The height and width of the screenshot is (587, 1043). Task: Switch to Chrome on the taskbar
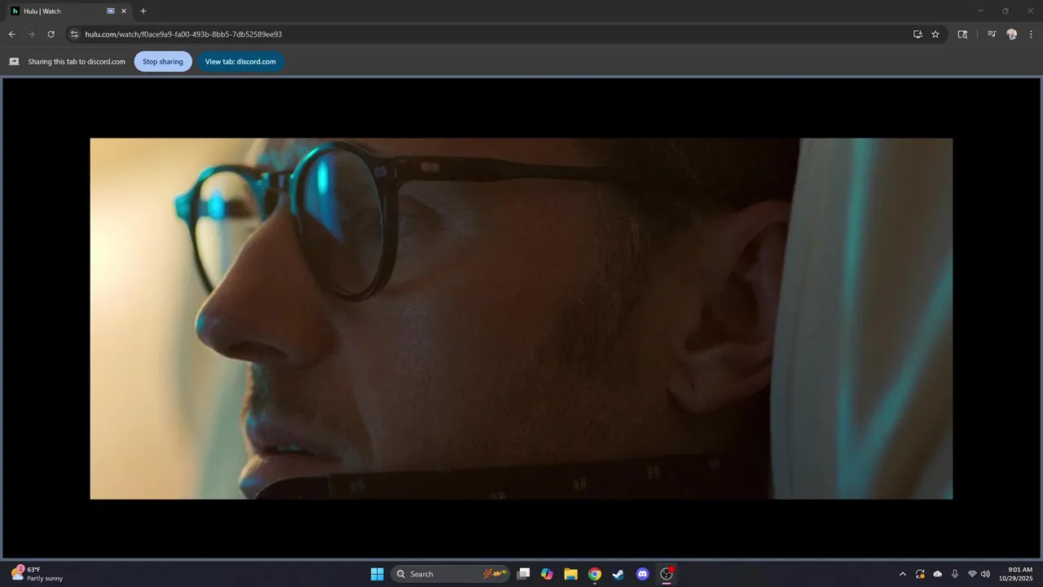(595, 574)
